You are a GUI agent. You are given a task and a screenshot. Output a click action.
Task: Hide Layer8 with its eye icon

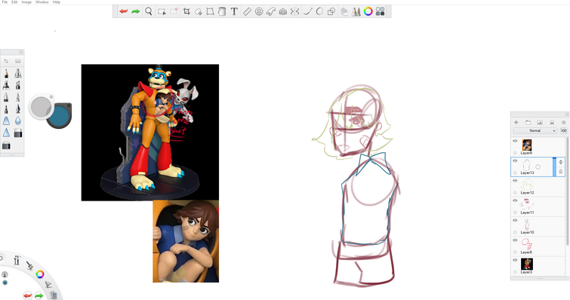click(x=515, y=240)
